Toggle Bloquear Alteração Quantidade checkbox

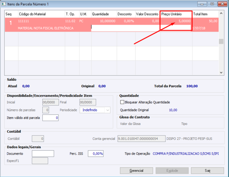pyautogui.click(x=122, y=102)
